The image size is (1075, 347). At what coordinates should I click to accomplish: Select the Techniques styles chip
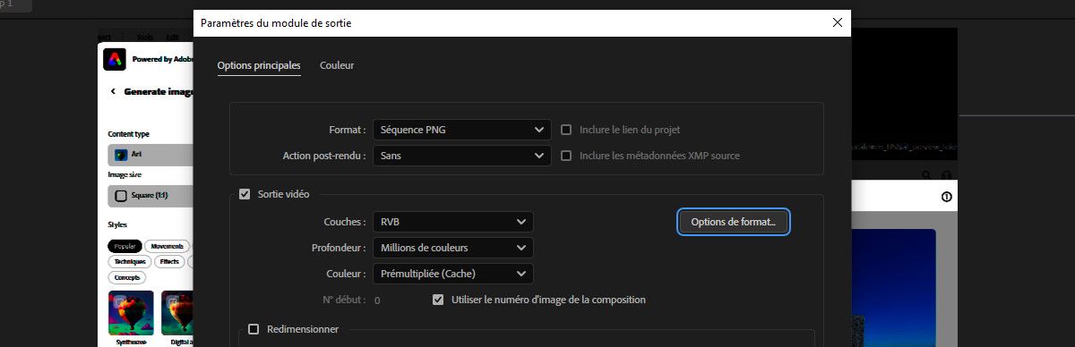[x=130, y=262]
